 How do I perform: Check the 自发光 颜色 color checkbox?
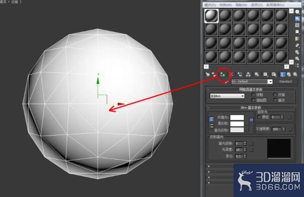pos(259,117)
